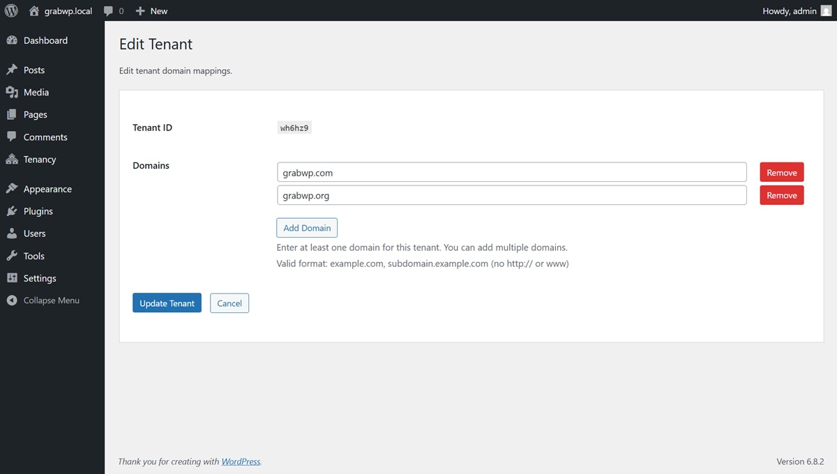Open the Howdy, admin account menu

tap(790, 11)
